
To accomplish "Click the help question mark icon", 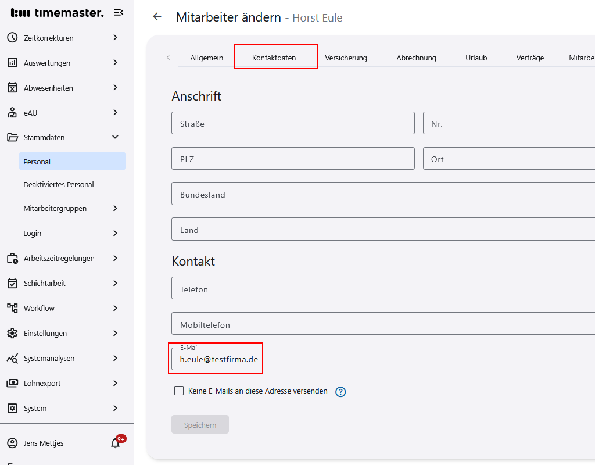I will tap(341, 392).
